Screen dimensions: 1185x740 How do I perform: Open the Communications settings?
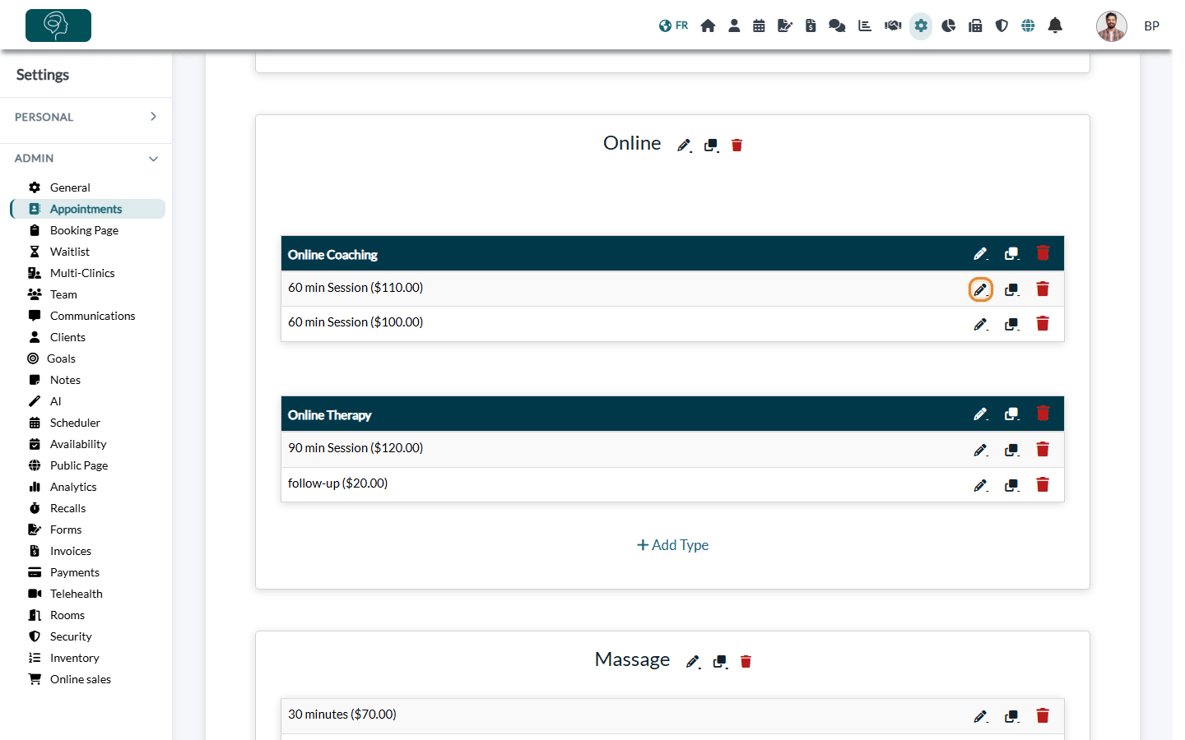pos(92,316)
